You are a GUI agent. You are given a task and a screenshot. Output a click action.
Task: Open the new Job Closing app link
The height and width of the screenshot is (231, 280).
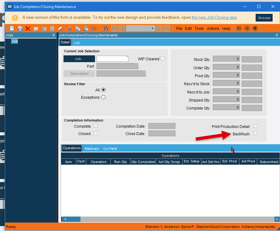tap(214, 18)
